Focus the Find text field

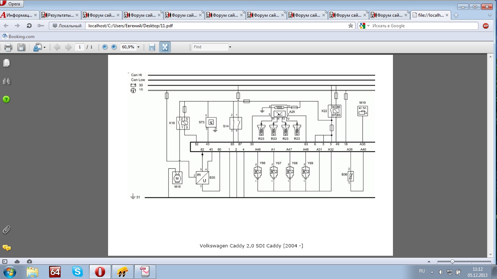pos(210,47)
